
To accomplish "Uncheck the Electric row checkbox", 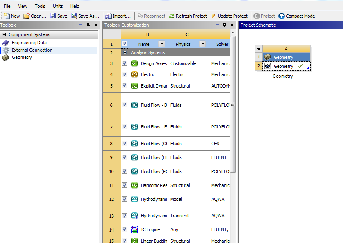I will coord(125,74).
